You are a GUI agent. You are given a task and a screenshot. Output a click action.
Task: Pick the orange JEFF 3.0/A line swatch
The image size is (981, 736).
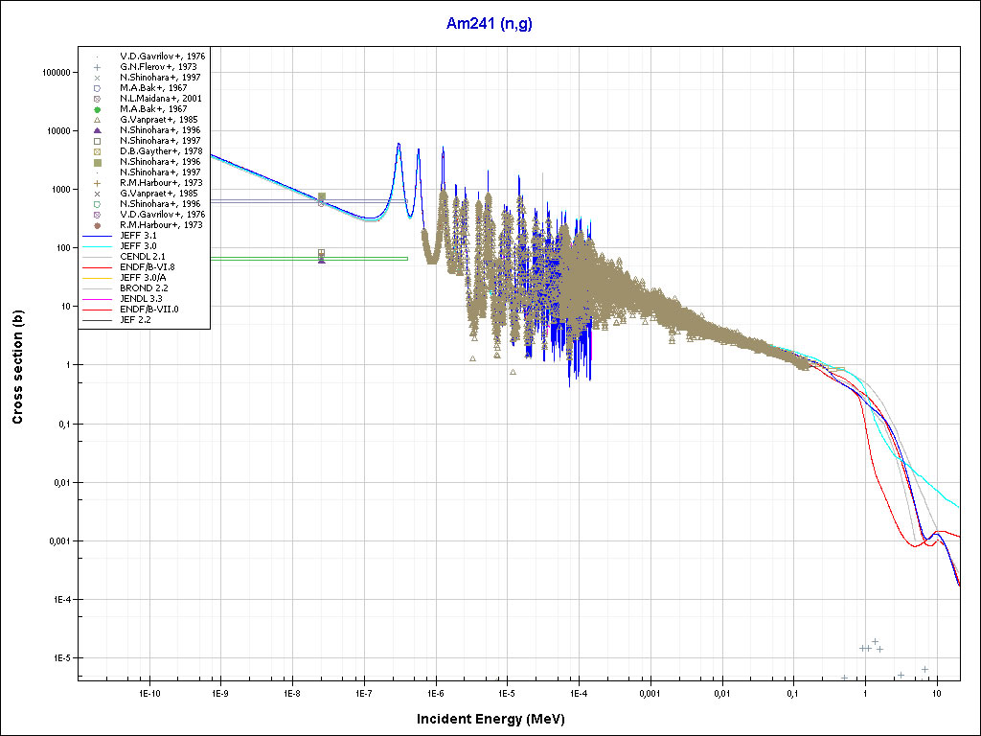click(x=97, y=277)
